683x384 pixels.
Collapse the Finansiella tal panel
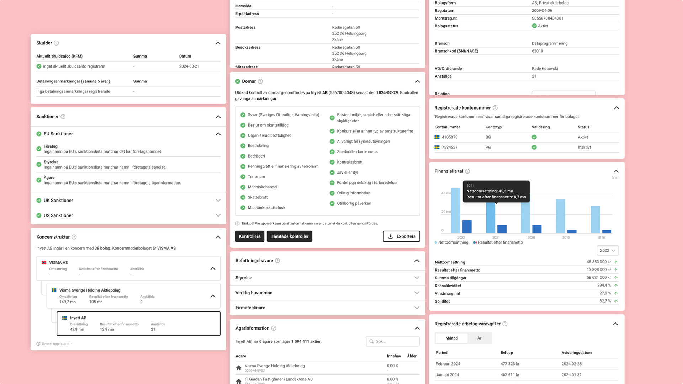616,171
